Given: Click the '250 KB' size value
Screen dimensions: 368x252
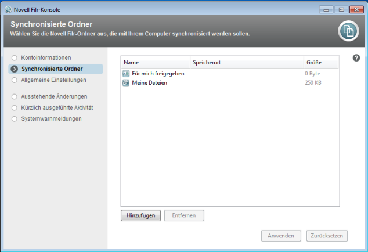Looking at the screenshot, I should (313, 83).
